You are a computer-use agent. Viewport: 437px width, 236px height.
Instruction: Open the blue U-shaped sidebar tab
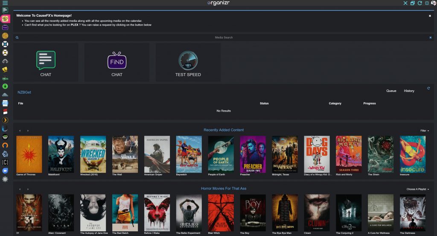coord(5,128)
